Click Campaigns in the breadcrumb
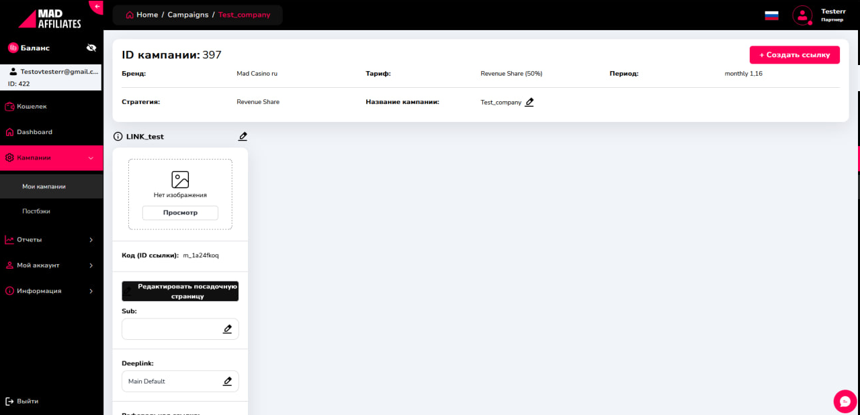 pos(187,15)
